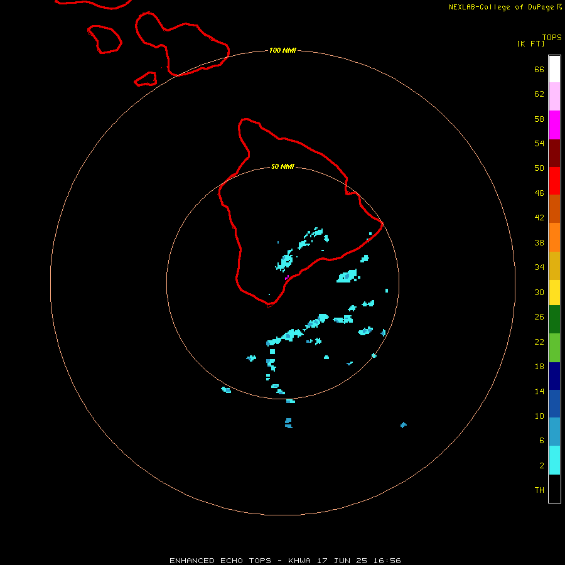Screen dimensions: 565x565
Task: Click the black TH threshold legend swatch
Action: tap(554, 488)
